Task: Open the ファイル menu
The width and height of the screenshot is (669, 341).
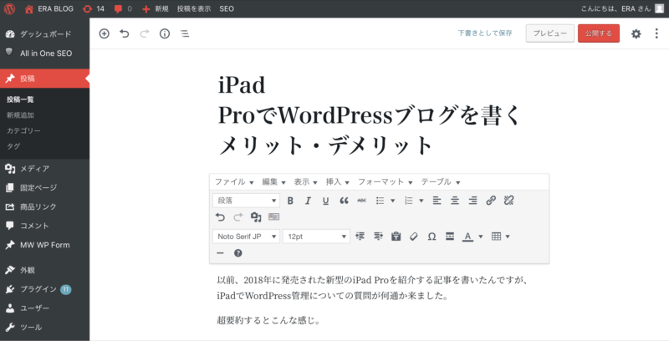Action: point(234,182)
